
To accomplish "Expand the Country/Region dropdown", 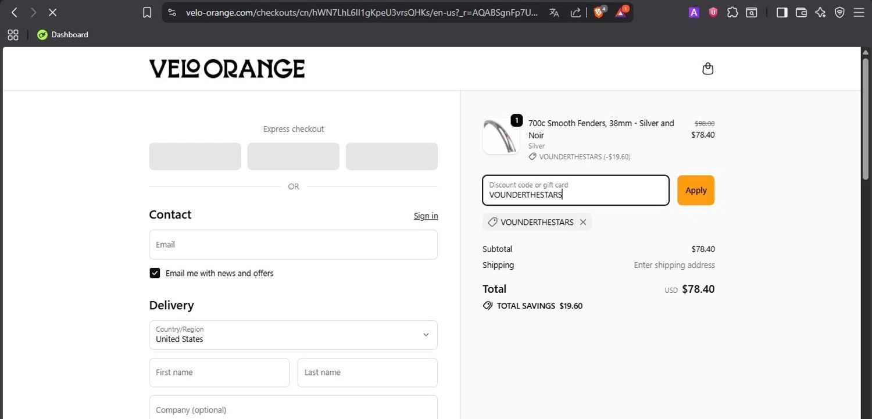I will pyautogui.click(x=294, y=335).
